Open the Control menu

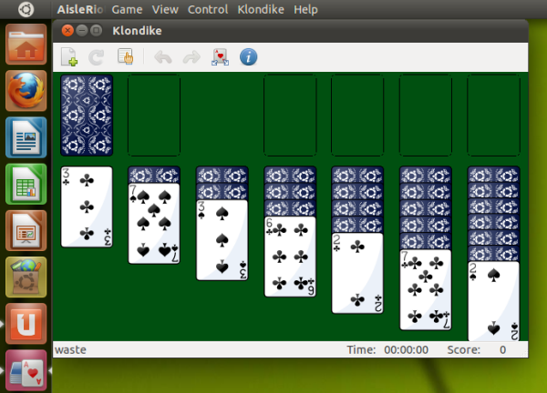click(x=208, y=9)
